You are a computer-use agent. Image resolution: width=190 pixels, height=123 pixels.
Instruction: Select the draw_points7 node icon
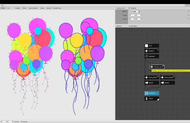click(146, 77)
